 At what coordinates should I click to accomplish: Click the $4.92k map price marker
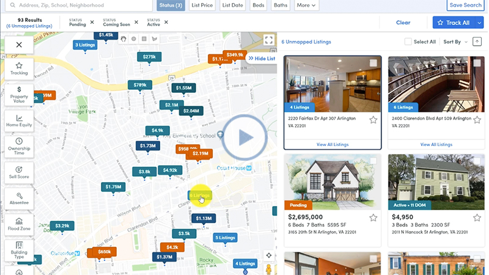point(170,170)
